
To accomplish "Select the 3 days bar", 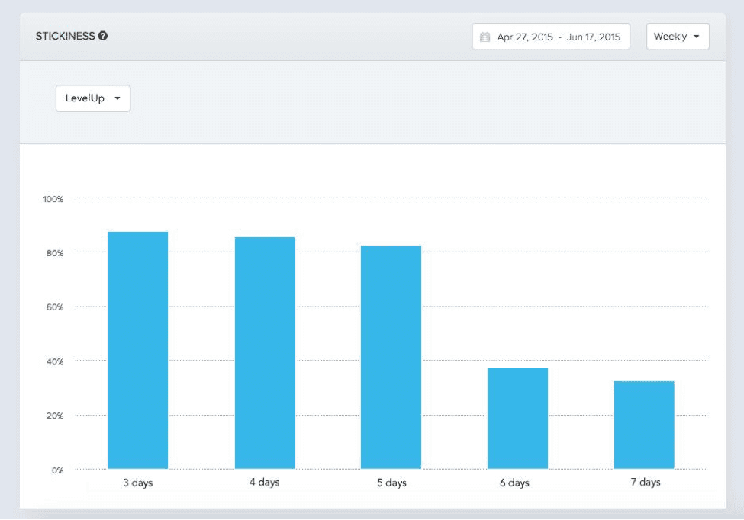I will pos(137,349).
